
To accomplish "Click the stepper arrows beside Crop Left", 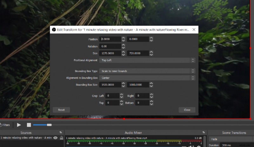I will 121,95.
